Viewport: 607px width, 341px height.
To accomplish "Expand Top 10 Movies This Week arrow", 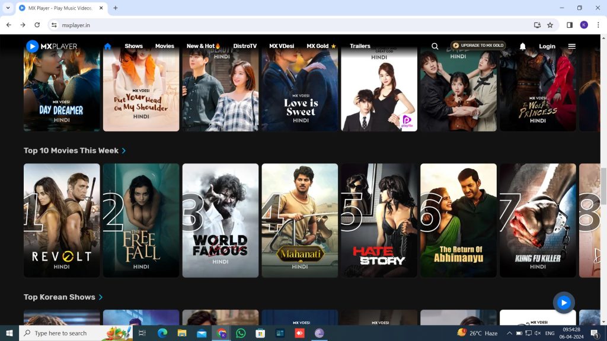I will 124,151.
